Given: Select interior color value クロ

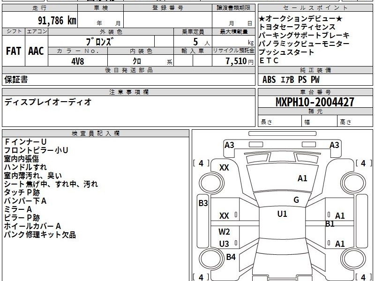Looking at the screenshot, I should click(x=137, y=61).
